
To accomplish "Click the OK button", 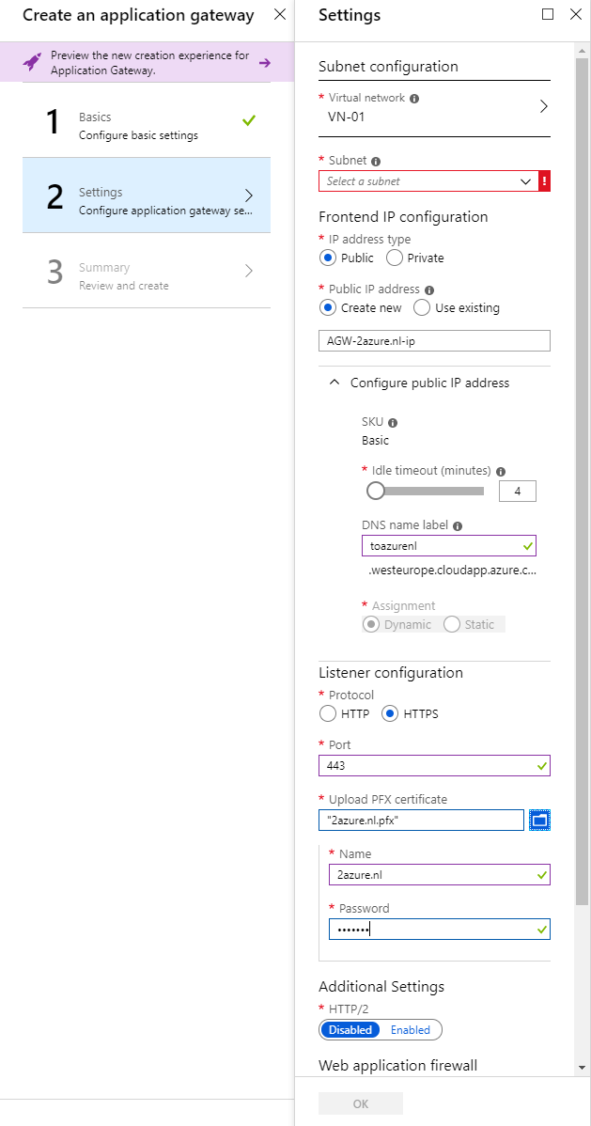I will click(x=361, y=1103).
